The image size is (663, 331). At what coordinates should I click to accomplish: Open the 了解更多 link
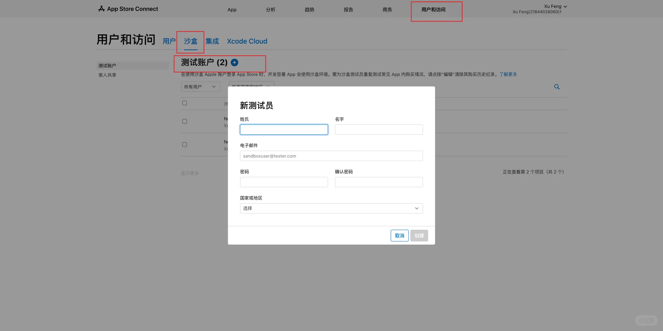coord(508,74)
